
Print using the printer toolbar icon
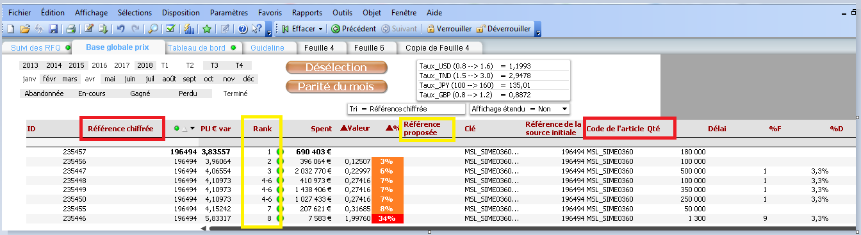pyautogui.click(x=71, y=29)
